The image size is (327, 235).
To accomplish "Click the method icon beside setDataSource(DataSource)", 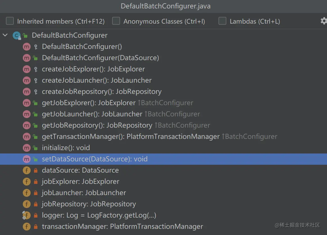I will pos(26,159).
